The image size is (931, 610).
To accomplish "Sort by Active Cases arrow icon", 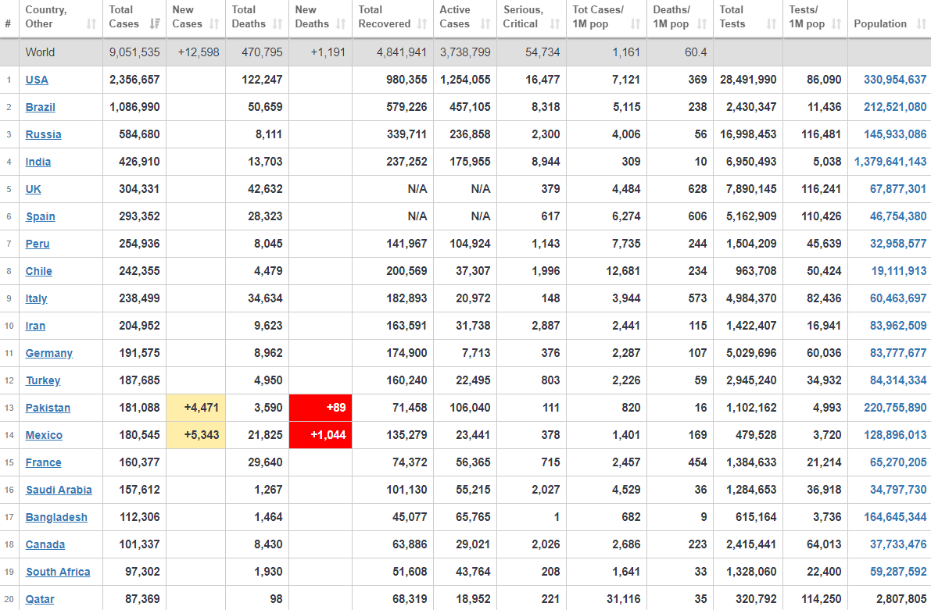I will 485,24.
